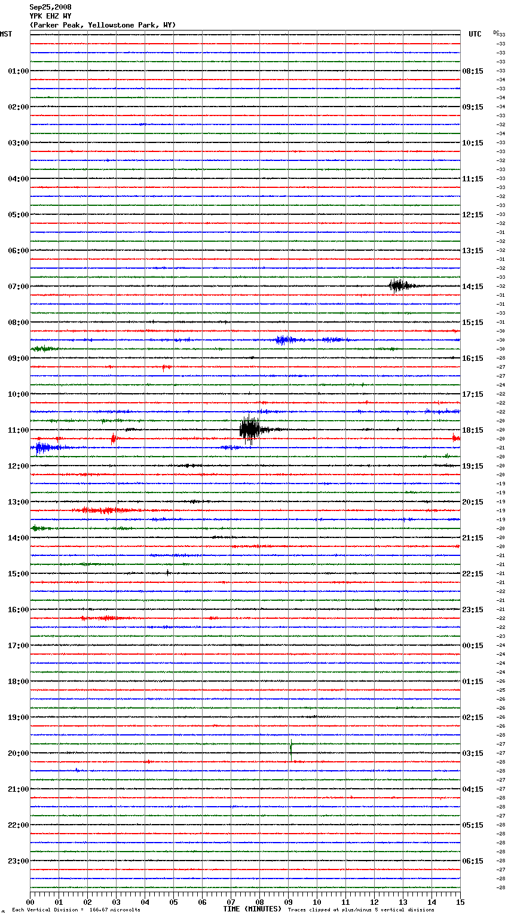Click minute 10 on the bottom axis
The height and width of the screenshot is (918, 508).
tap(317, 902)
